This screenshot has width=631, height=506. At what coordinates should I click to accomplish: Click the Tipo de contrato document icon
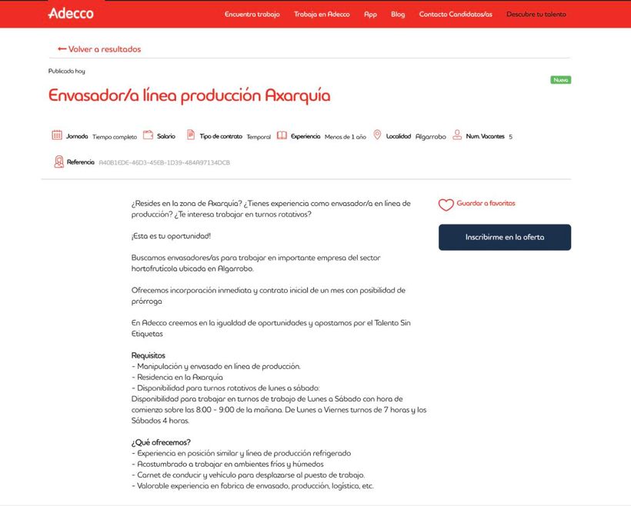coord(191,135)
